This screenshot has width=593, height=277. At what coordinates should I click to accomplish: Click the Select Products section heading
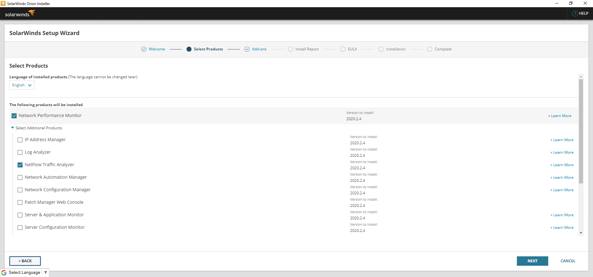(x=29, y=66)
